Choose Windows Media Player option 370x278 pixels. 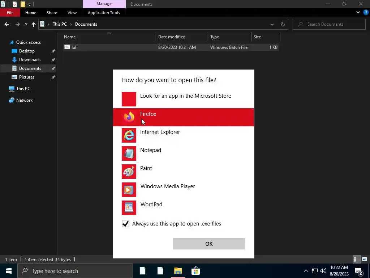pyautogui.click(x=183, y=190)
